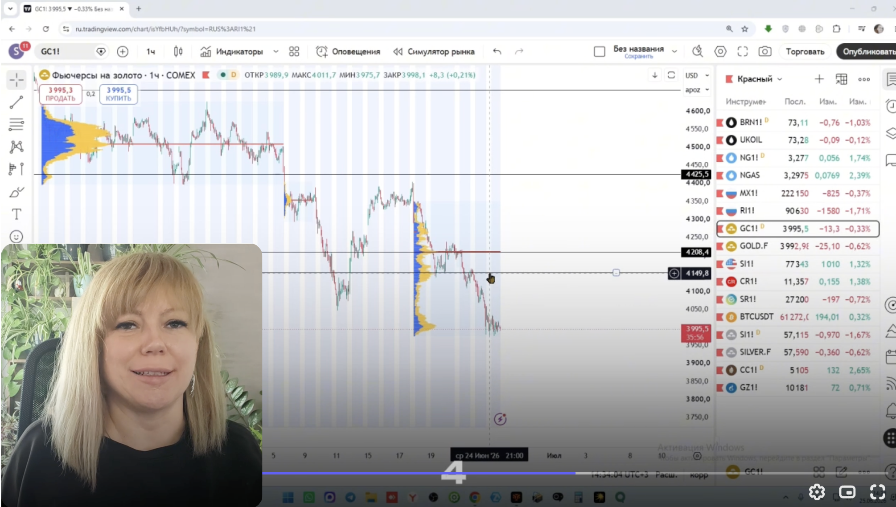Click the КУПИТЬ 3 995,5 button
Screen dimensions: 896x507
point(119,94)
